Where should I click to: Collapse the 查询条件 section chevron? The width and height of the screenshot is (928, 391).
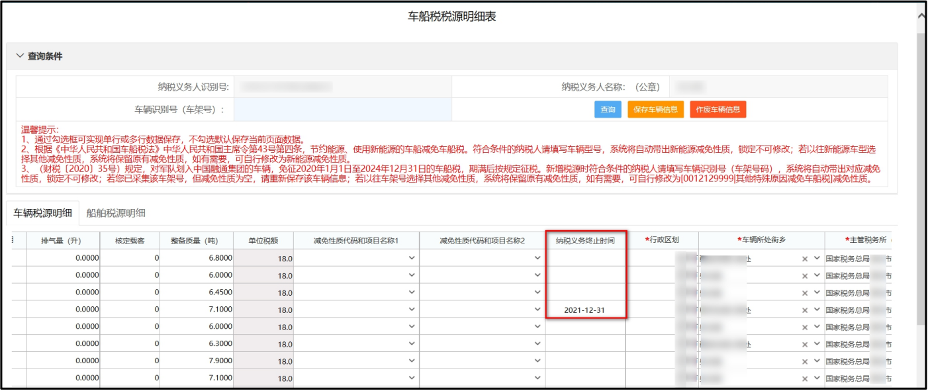[19, 56]
